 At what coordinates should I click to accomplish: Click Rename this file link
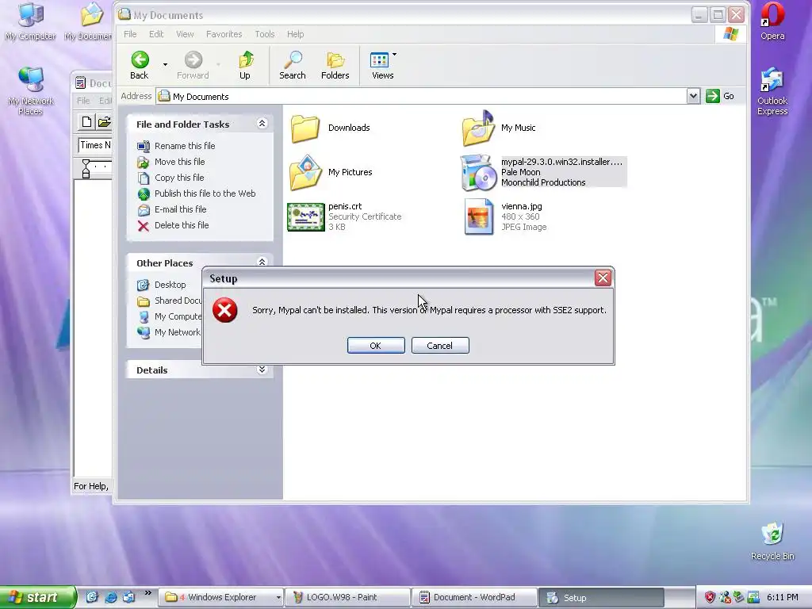tap(185, 146)
